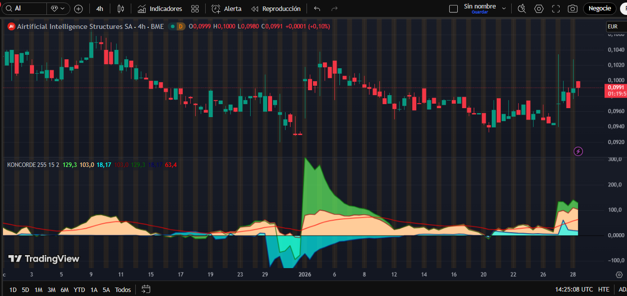
Task: Expand the Sin nombre layout dropdown arrow
Action: (504, 8)
